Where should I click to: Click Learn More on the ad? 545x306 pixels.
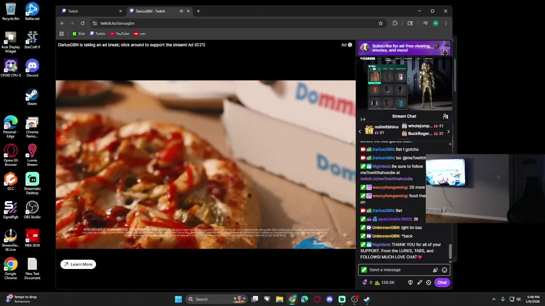point(78,264)
